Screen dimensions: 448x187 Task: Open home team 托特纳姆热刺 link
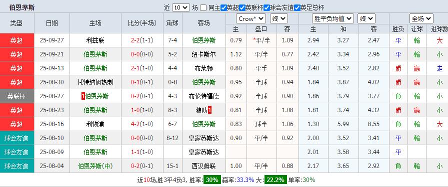[95, 82]
